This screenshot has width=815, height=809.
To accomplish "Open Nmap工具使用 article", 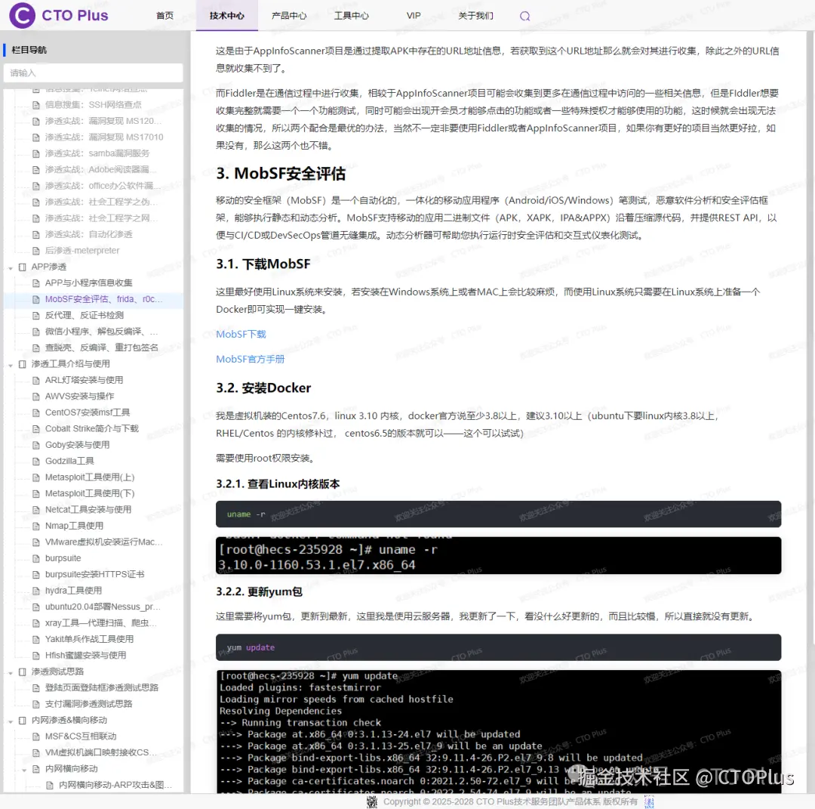I will click(x=74, y=526).
